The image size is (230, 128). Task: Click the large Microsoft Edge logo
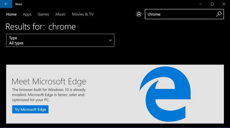[x=165, y=94]
